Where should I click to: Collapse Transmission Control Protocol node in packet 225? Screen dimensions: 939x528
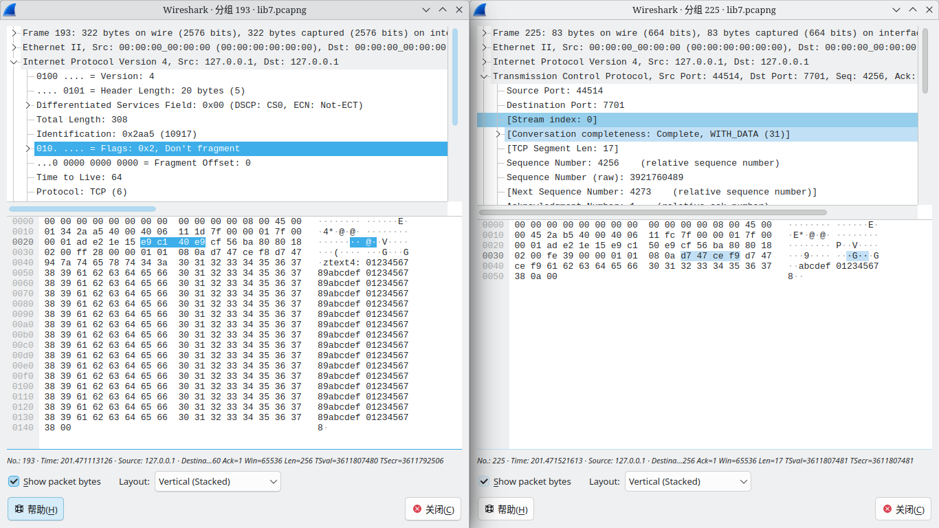(x=484, y=76)
